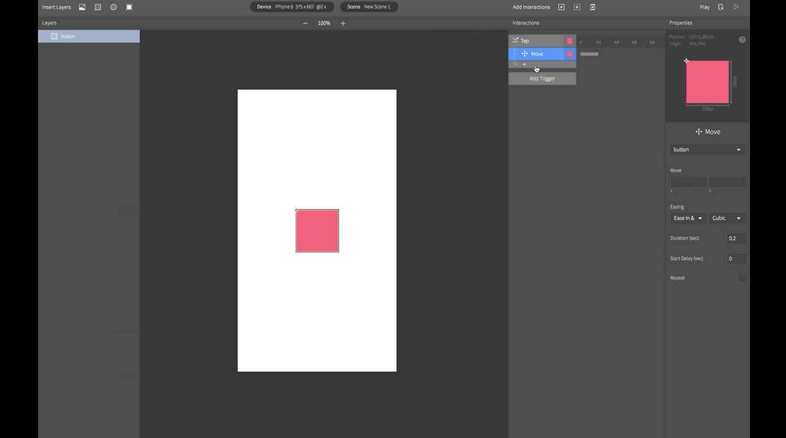Click the timeline 0.2 ruler mark
This screenshot has width=786, height=438.
click(598, 42)
